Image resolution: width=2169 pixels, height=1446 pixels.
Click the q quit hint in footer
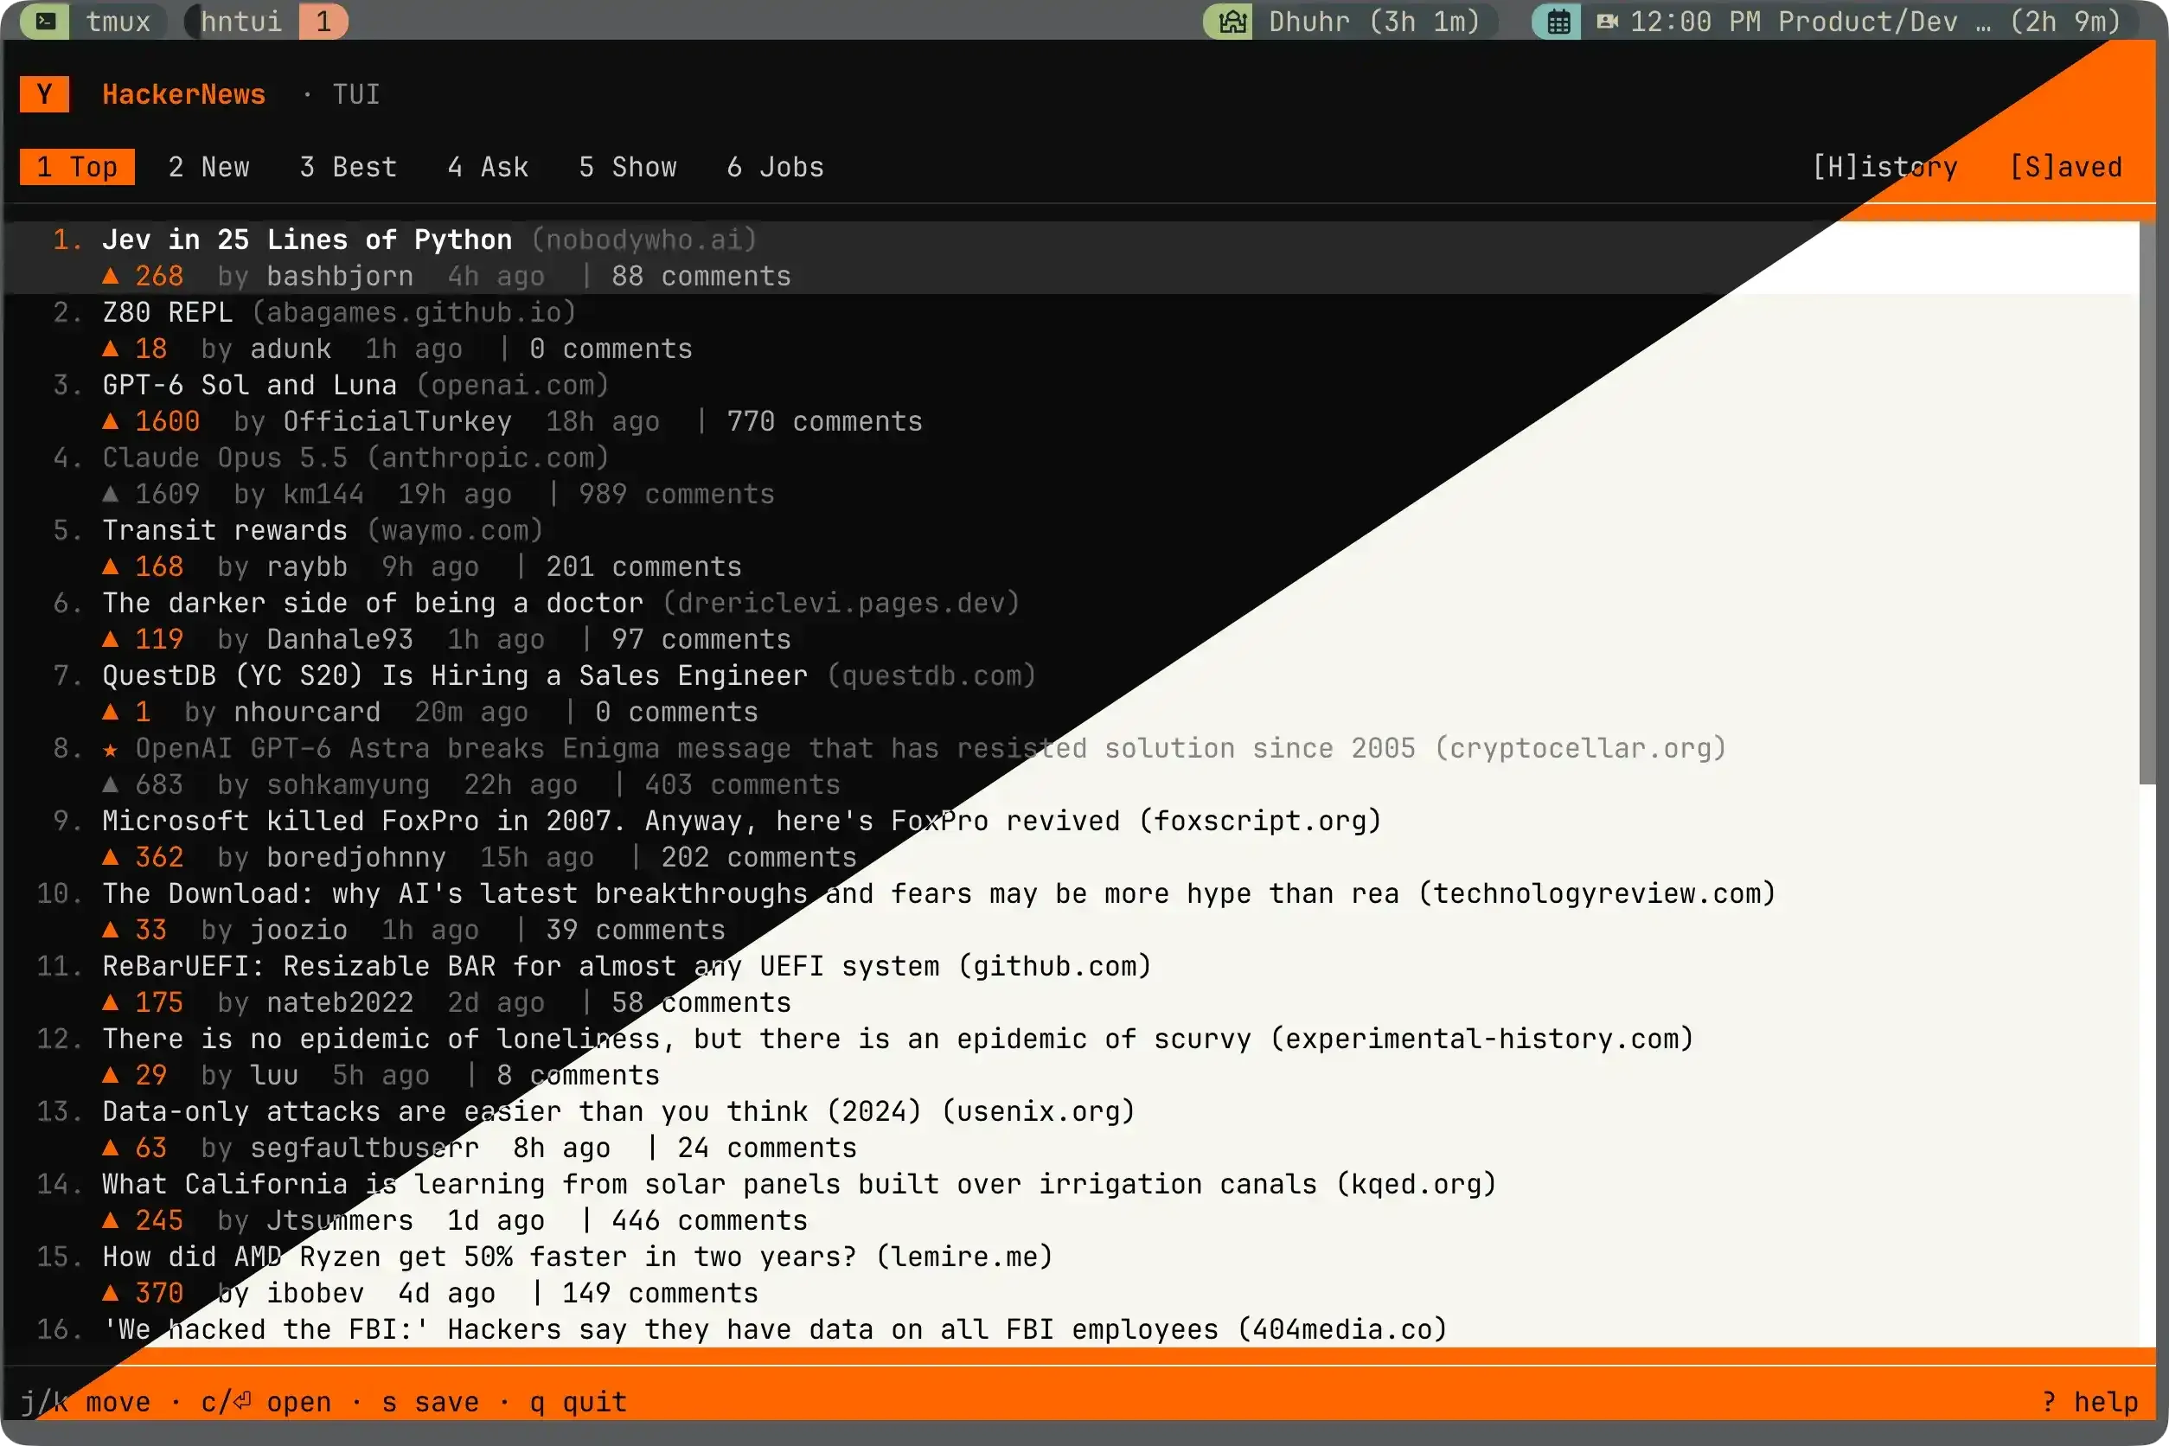pos(579,1402)
